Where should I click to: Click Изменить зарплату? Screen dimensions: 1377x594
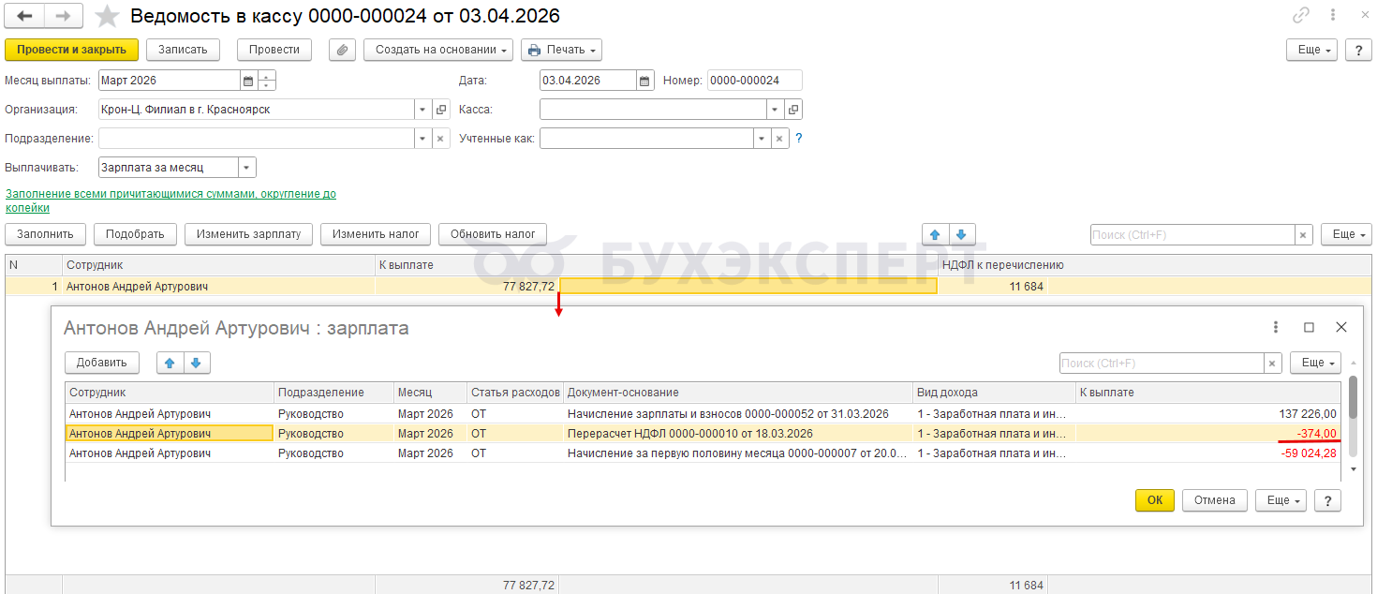pos(248,234)
